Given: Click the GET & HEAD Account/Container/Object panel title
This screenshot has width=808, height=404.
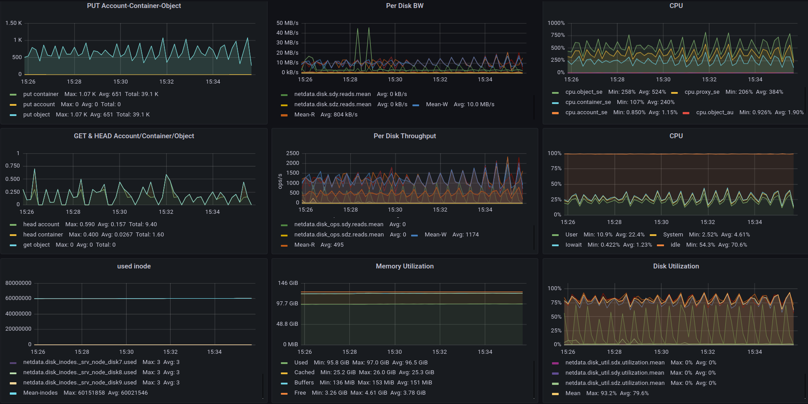Looking at the screenshot, I should click(x=134, y=136).
